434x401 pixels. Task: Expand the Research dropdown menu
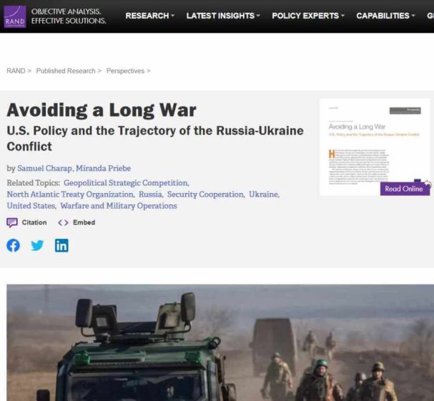149,16
